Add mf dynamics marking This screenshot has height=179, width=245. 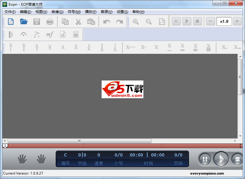(x=50, y=35)
